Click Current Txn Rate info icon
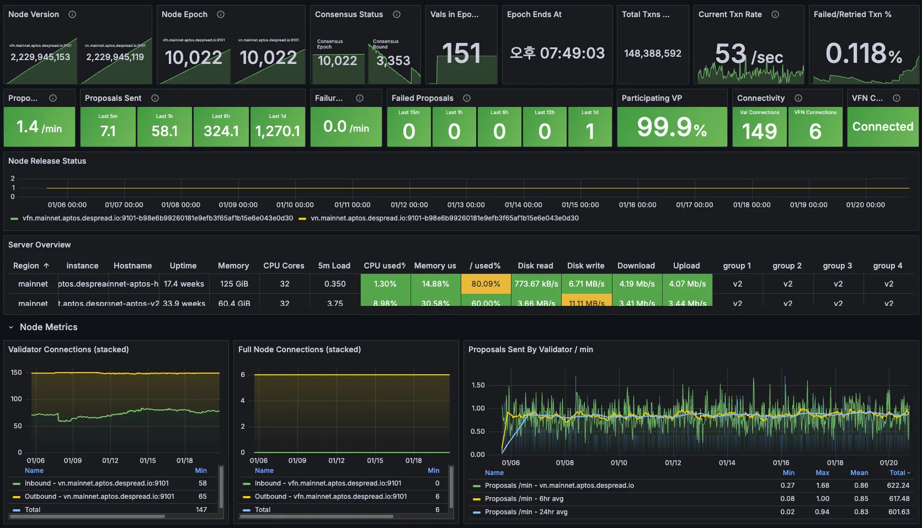 [775, 14]
